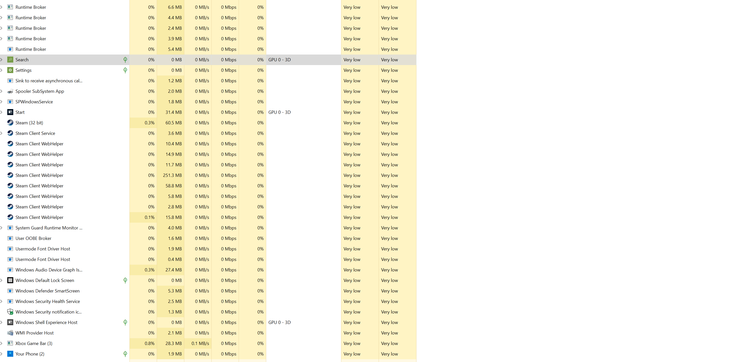Expand the Xbox Game Bar (3) group
746x362 pixels.
[x=2, y=343]
